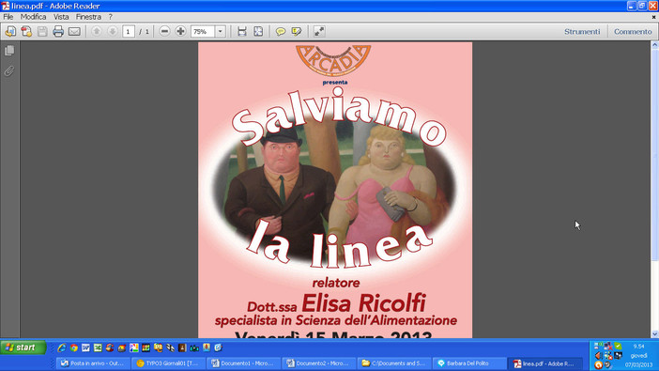Switch to Documento2 Microsoft Word window
Image resolution: width=659 pixels, height=371 pixels.
point(318,363)
